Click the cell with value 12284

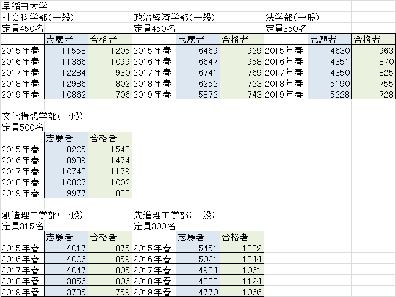(x=66, y=73)
